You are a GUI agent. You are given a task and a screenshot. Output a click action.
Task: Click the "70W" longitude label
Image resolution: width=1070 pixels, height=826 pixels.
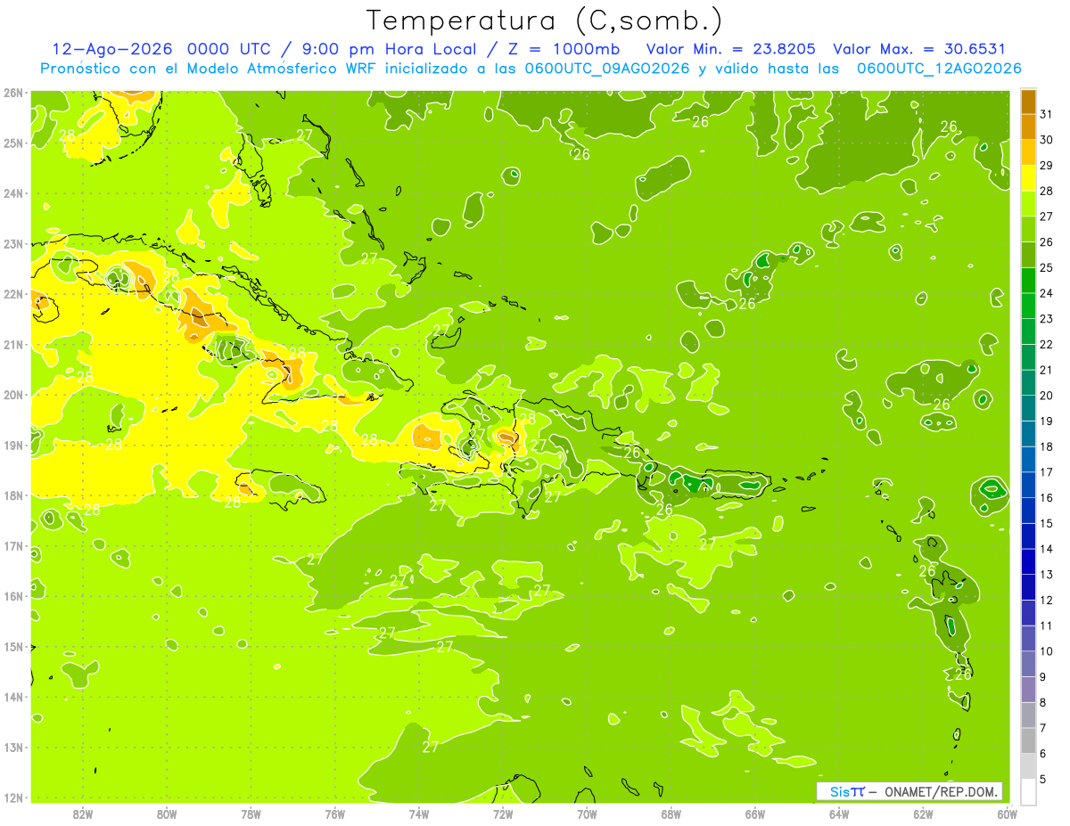[587, 814]
